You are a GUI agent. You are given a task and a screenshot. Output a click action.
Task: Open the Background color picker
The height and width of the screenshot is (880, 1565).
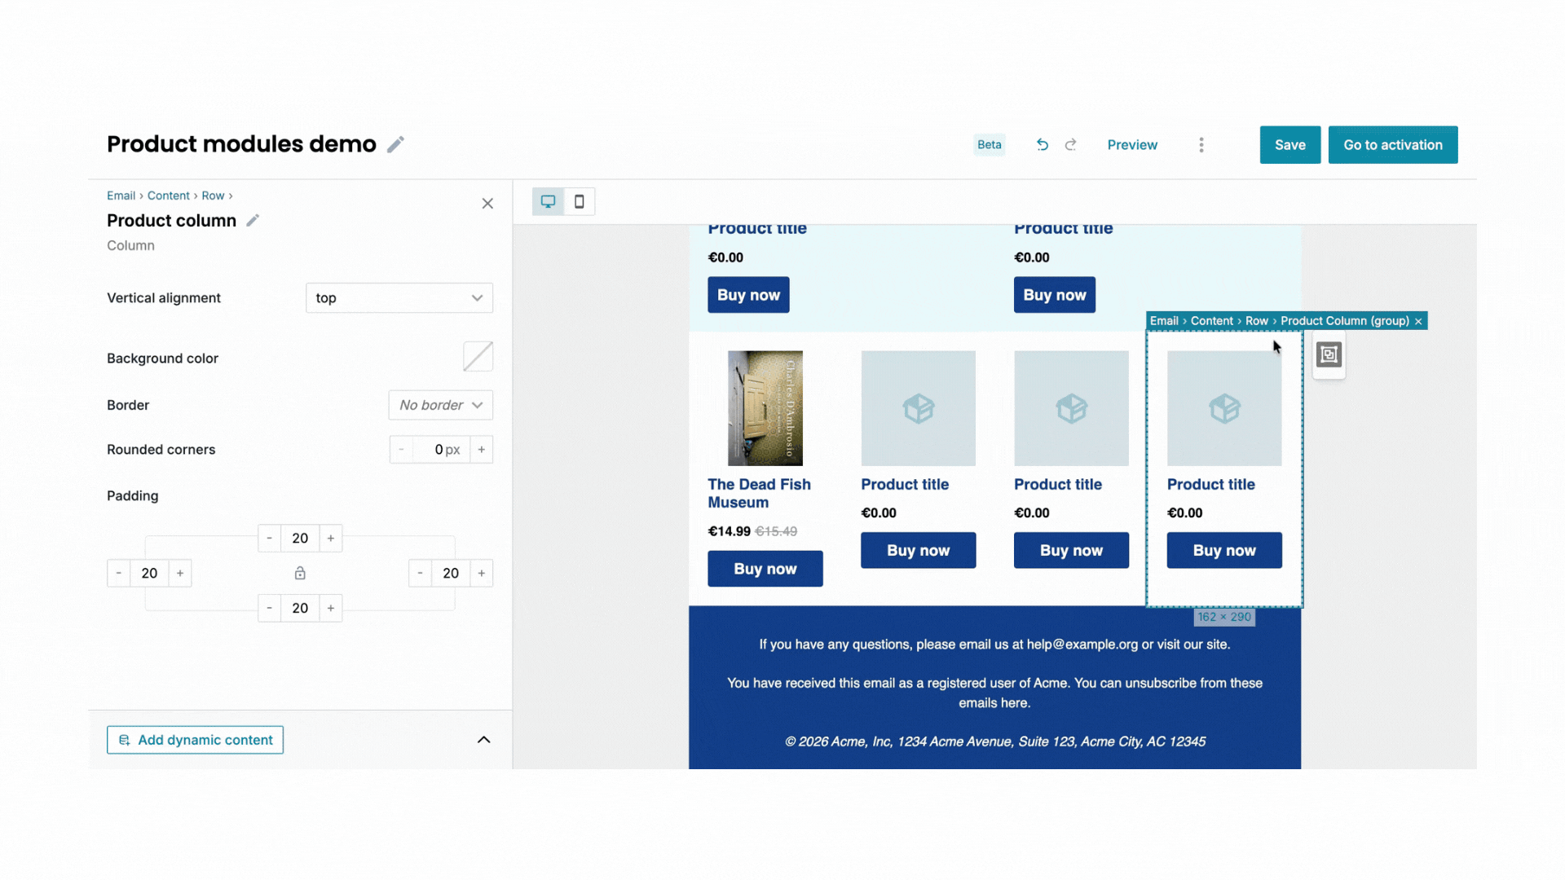click(x=478, y=356)
